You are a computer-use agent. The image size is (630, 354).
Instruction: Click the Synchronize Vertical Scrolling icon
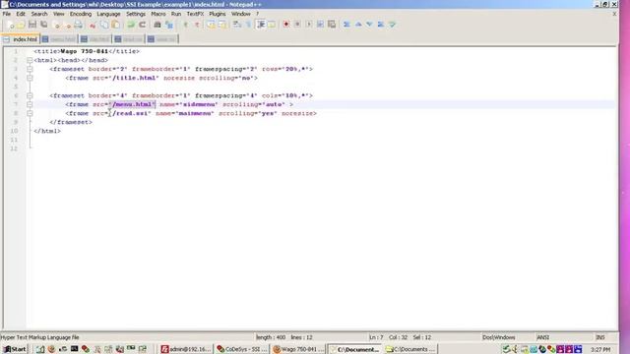click(x=211, y=25)
